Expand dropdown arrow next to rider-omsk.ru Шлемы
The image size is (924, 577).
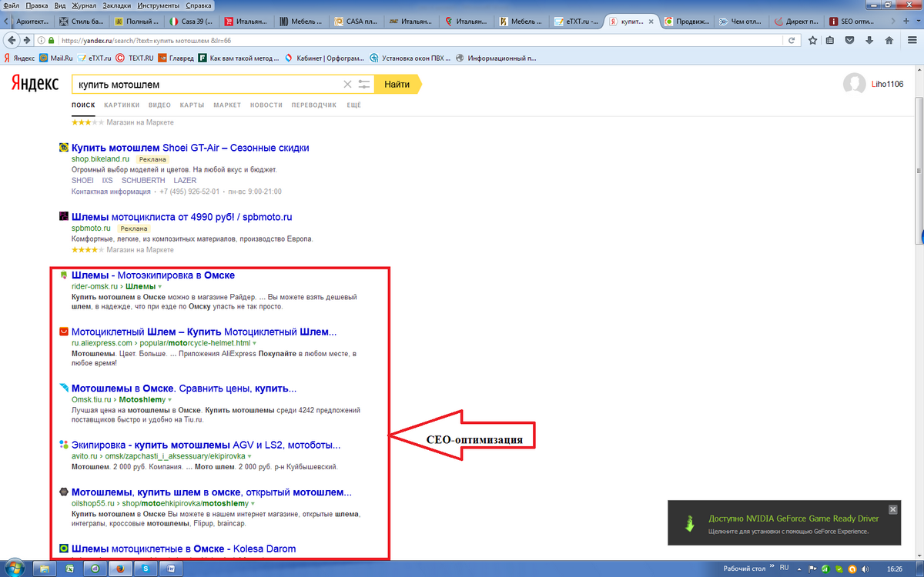click(159, 287)
